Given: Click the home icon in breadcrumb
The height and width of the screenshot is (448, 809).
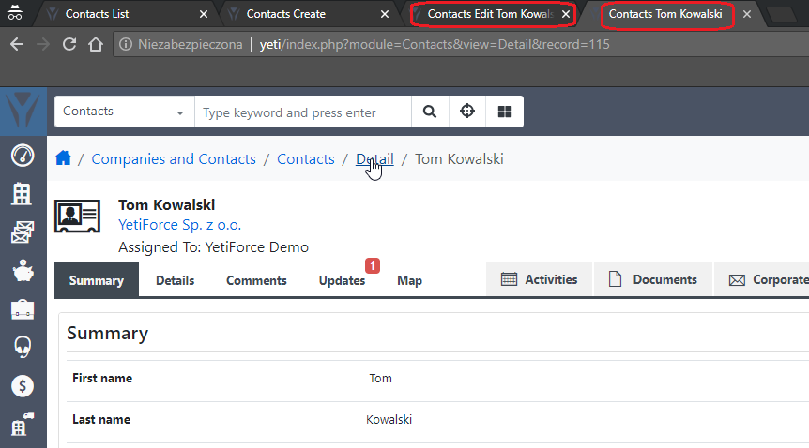Looking at the screenshot, I should (x=63, y=157).
